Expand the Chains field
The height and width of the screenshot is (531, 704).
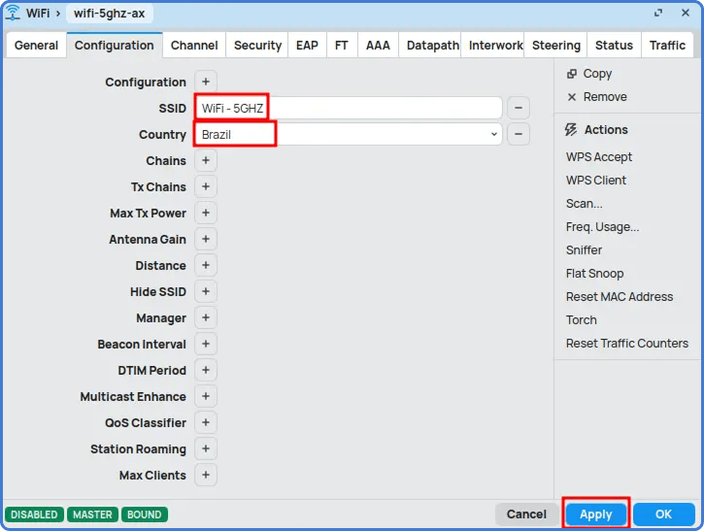(206, 161)
